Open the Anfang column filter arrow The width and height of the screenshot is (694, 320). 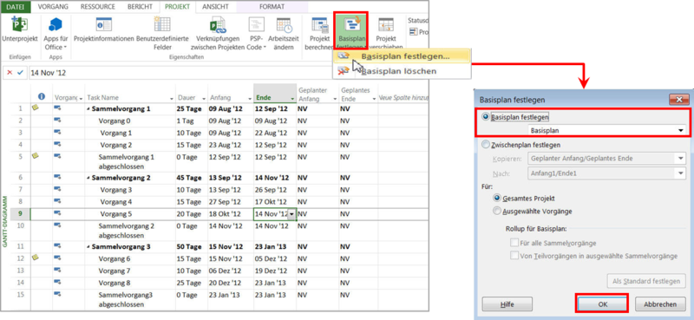249,98
